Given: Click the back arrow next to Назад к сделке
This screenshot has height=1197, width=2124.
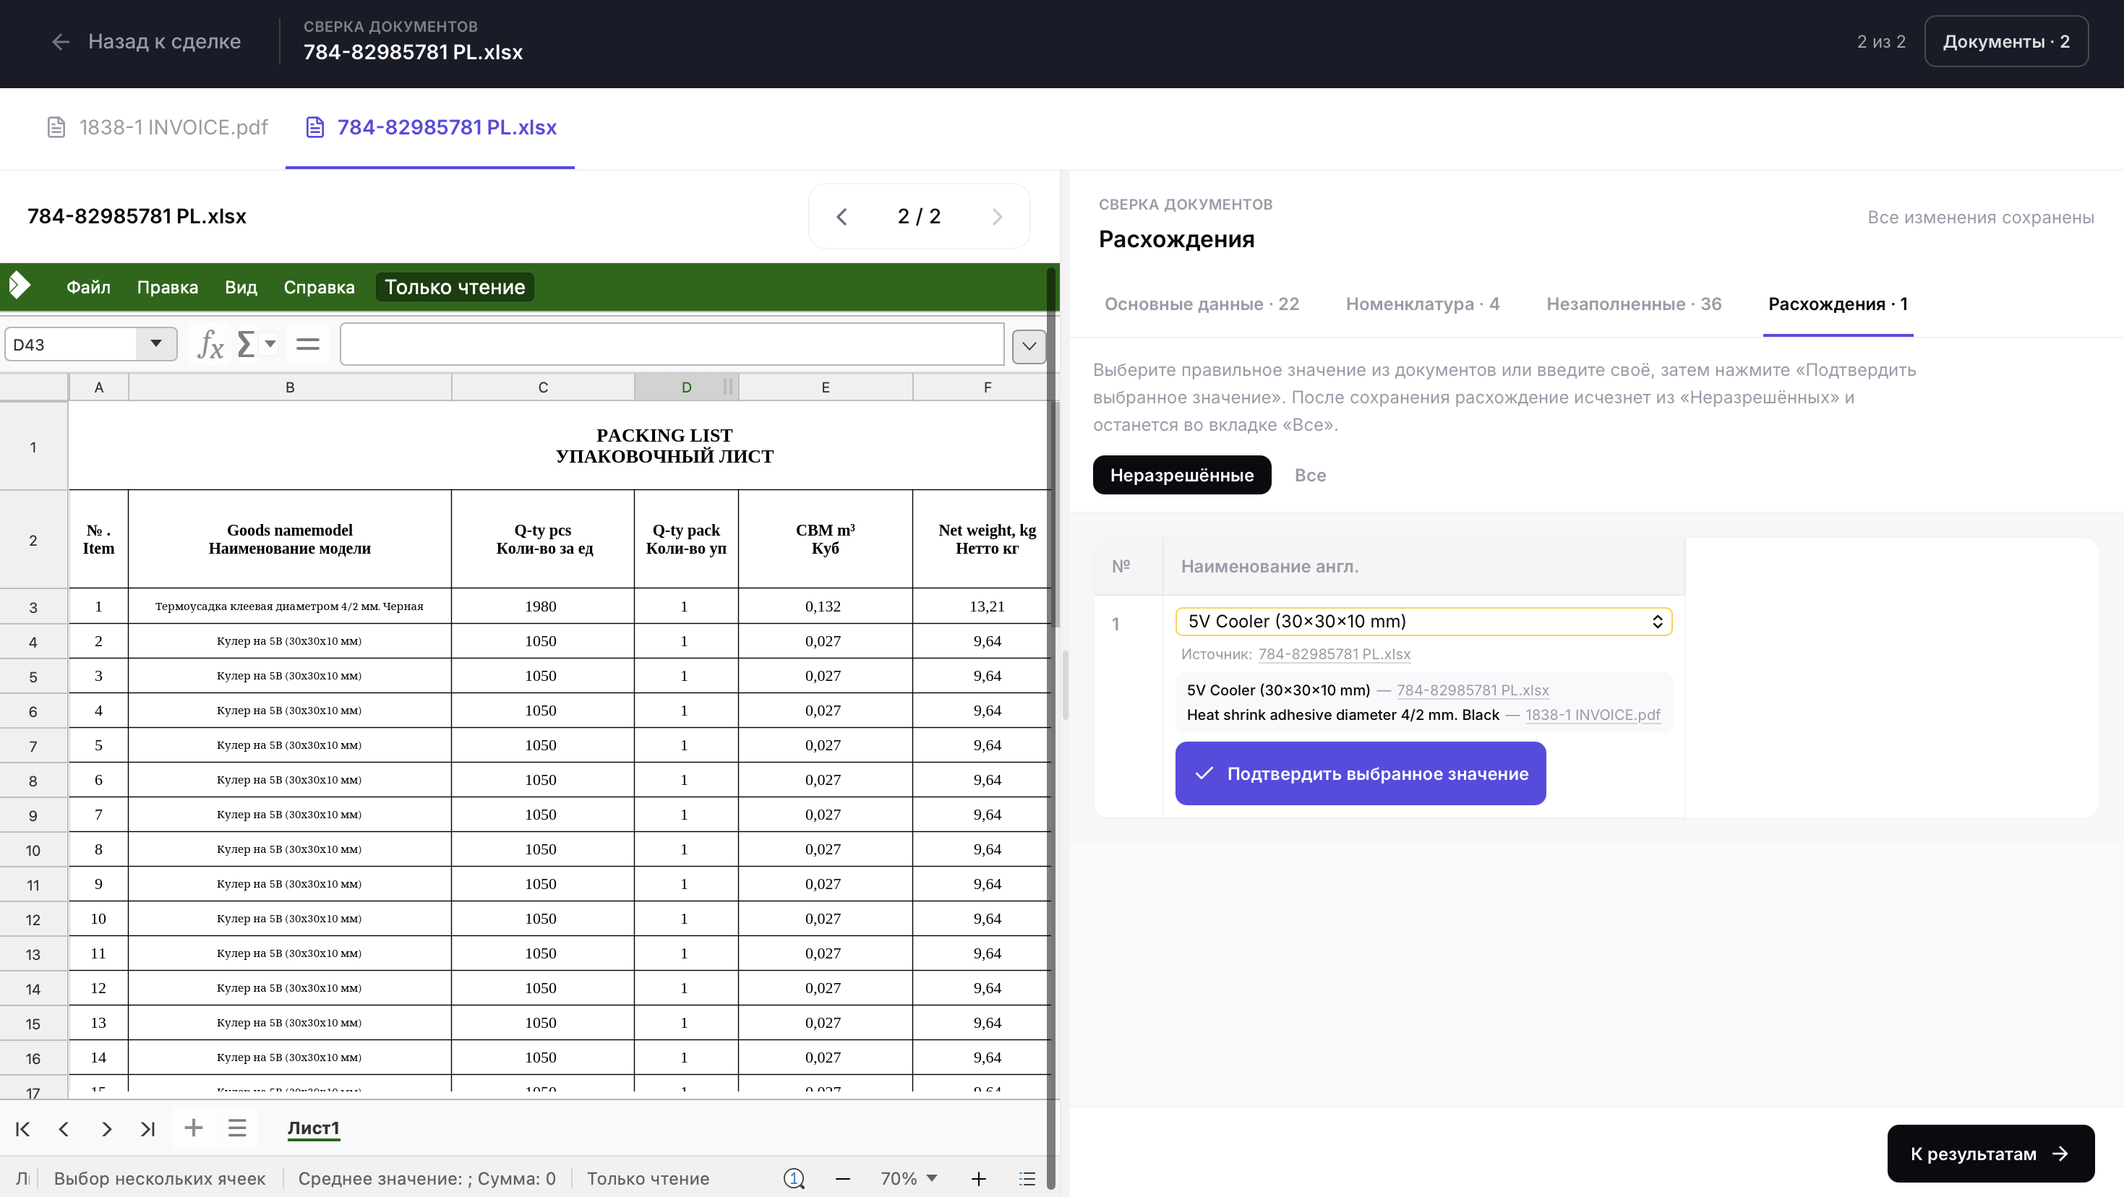Looking at the screenshot, I should [60, 41].
